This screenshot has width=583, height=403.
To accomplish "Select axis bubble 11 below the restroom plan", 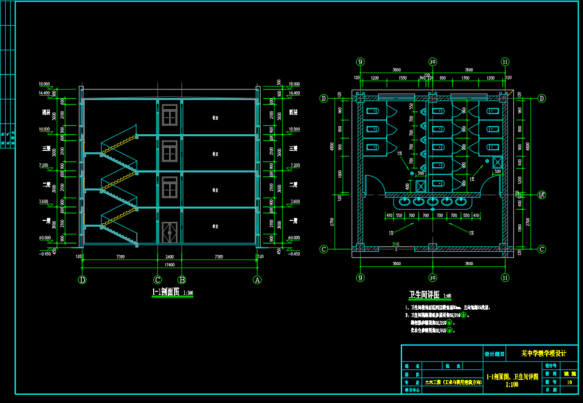I will (505, 277).
